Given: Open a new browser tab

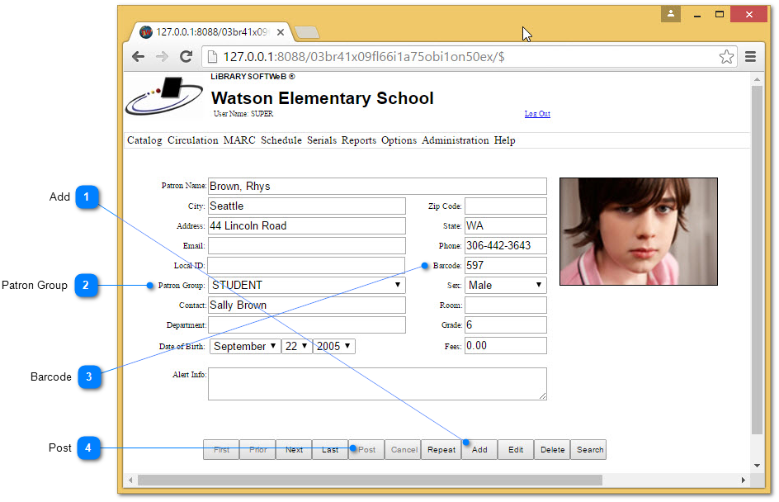Looking at the screenshot, I should pyautogui.click(x=307, y=32).
